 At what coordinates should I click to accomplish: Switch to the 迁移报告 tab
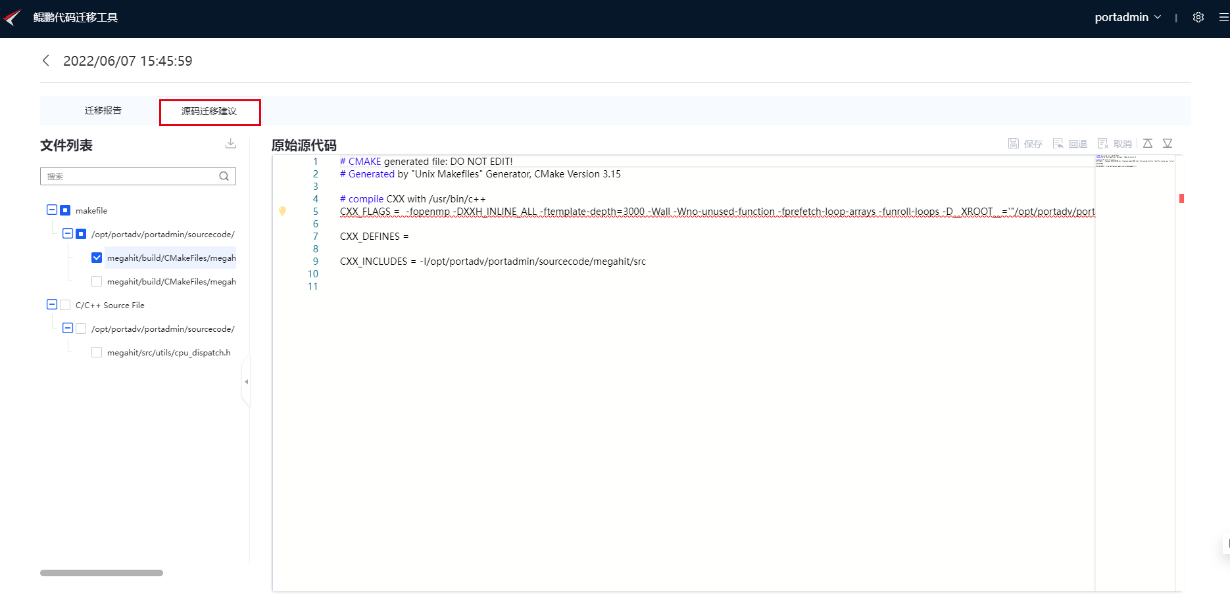pos(103,110)
